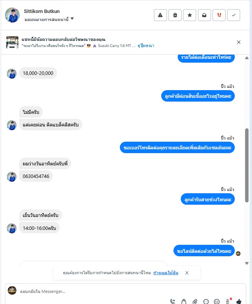Star this conversation as follow-up
The width and height of the screenshot is (252, 304).
point(190,15)
